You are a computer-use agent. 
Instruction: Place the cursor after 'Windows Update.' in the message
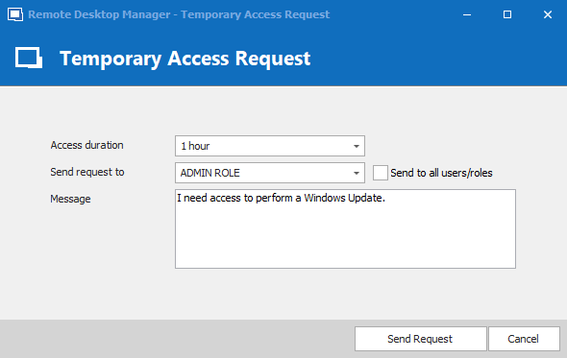pos(386,198)
